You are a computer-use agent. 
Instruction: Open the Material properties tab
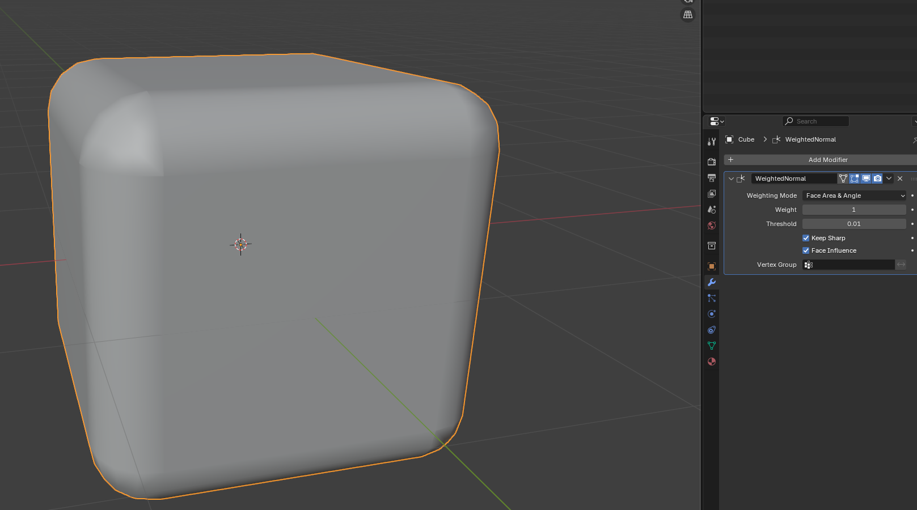coord(712,362)
